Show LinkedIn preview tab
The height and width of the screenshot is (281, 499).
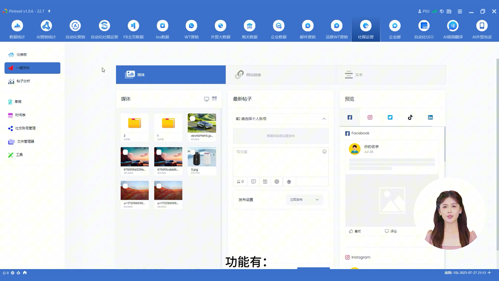pos(430,117)
